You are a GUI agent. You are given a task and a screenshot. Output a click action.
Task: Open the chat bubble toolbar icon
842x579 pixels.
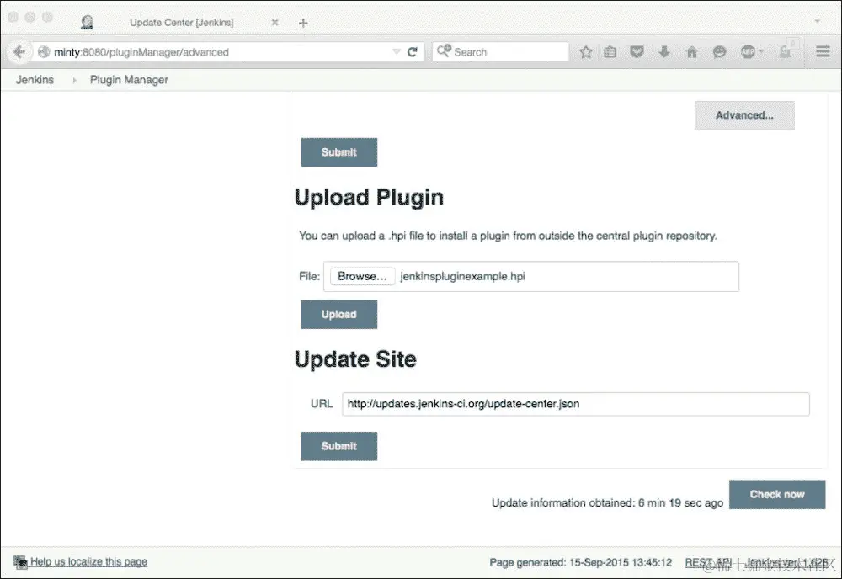[720, 52]
